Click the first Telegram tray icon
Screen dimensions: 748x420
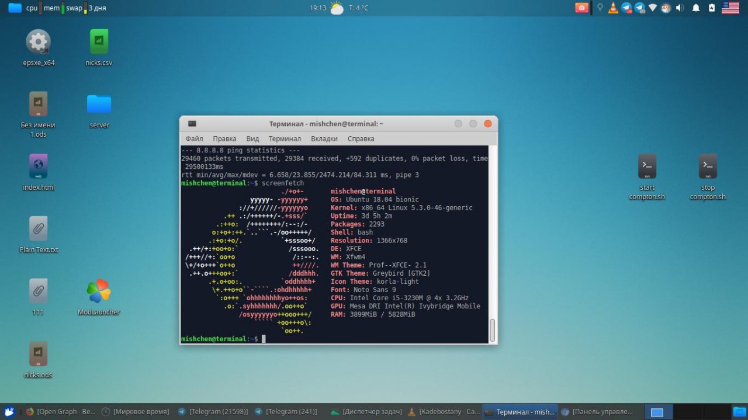click(x=626, y=8)
